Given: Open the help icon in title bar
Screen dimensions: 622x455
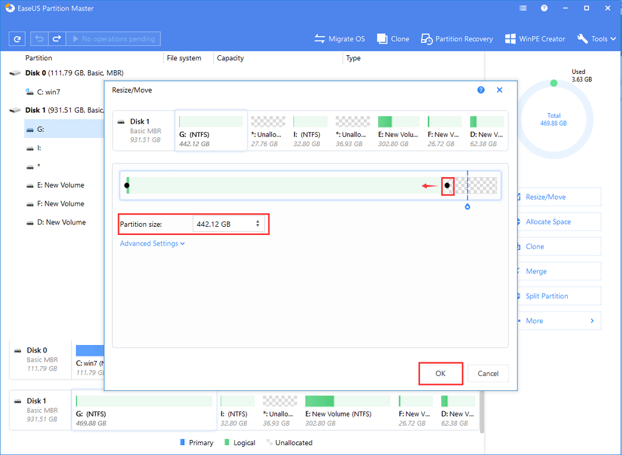Looking at the screenshot, I should (x=544, y=8).
